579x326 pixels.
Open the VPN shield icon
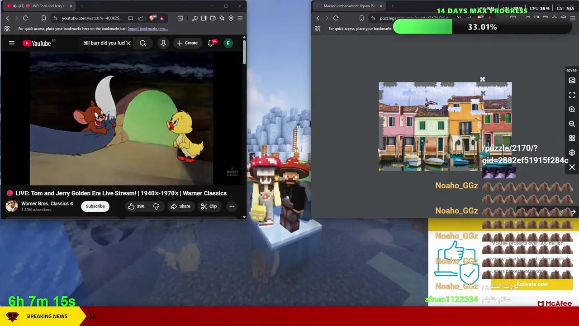point(231,18)
